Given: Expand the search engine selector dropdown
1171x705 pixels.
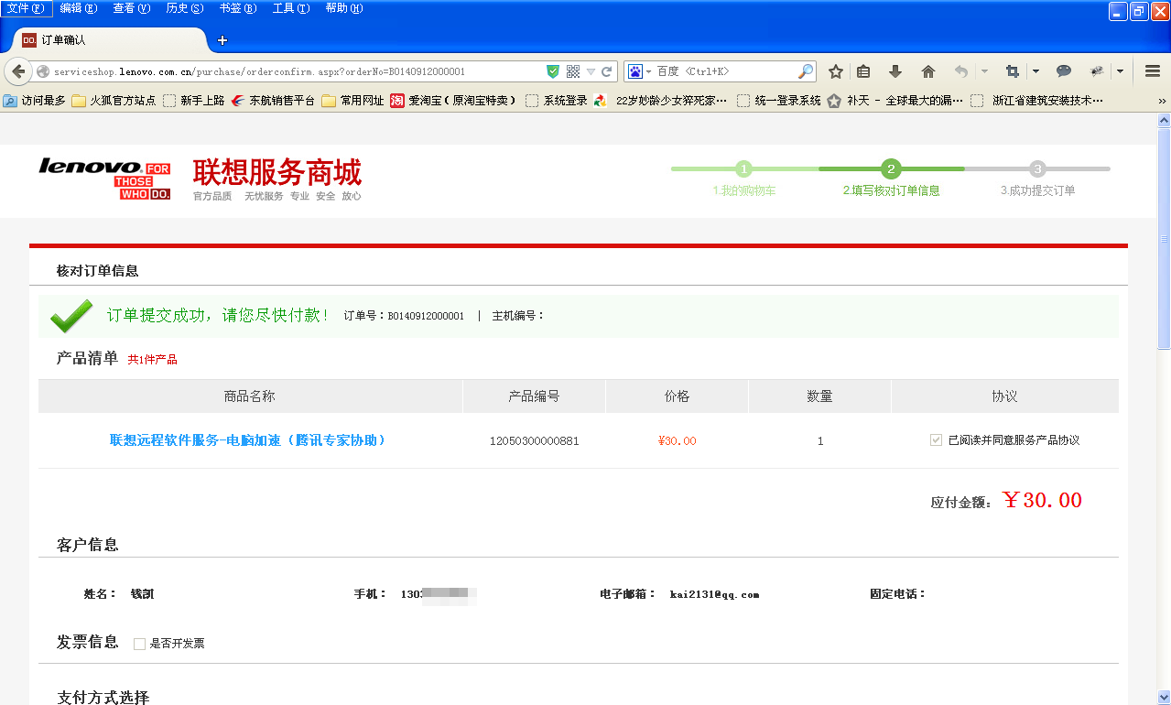Looking at the screenshot, I should tap(648, 71).
